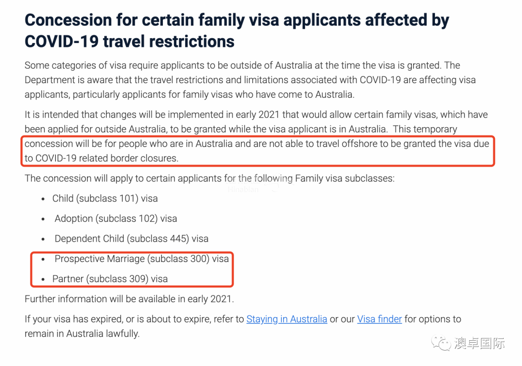
Task: Click the bullet before Adoption visa
Action: (x=43, y=219)
